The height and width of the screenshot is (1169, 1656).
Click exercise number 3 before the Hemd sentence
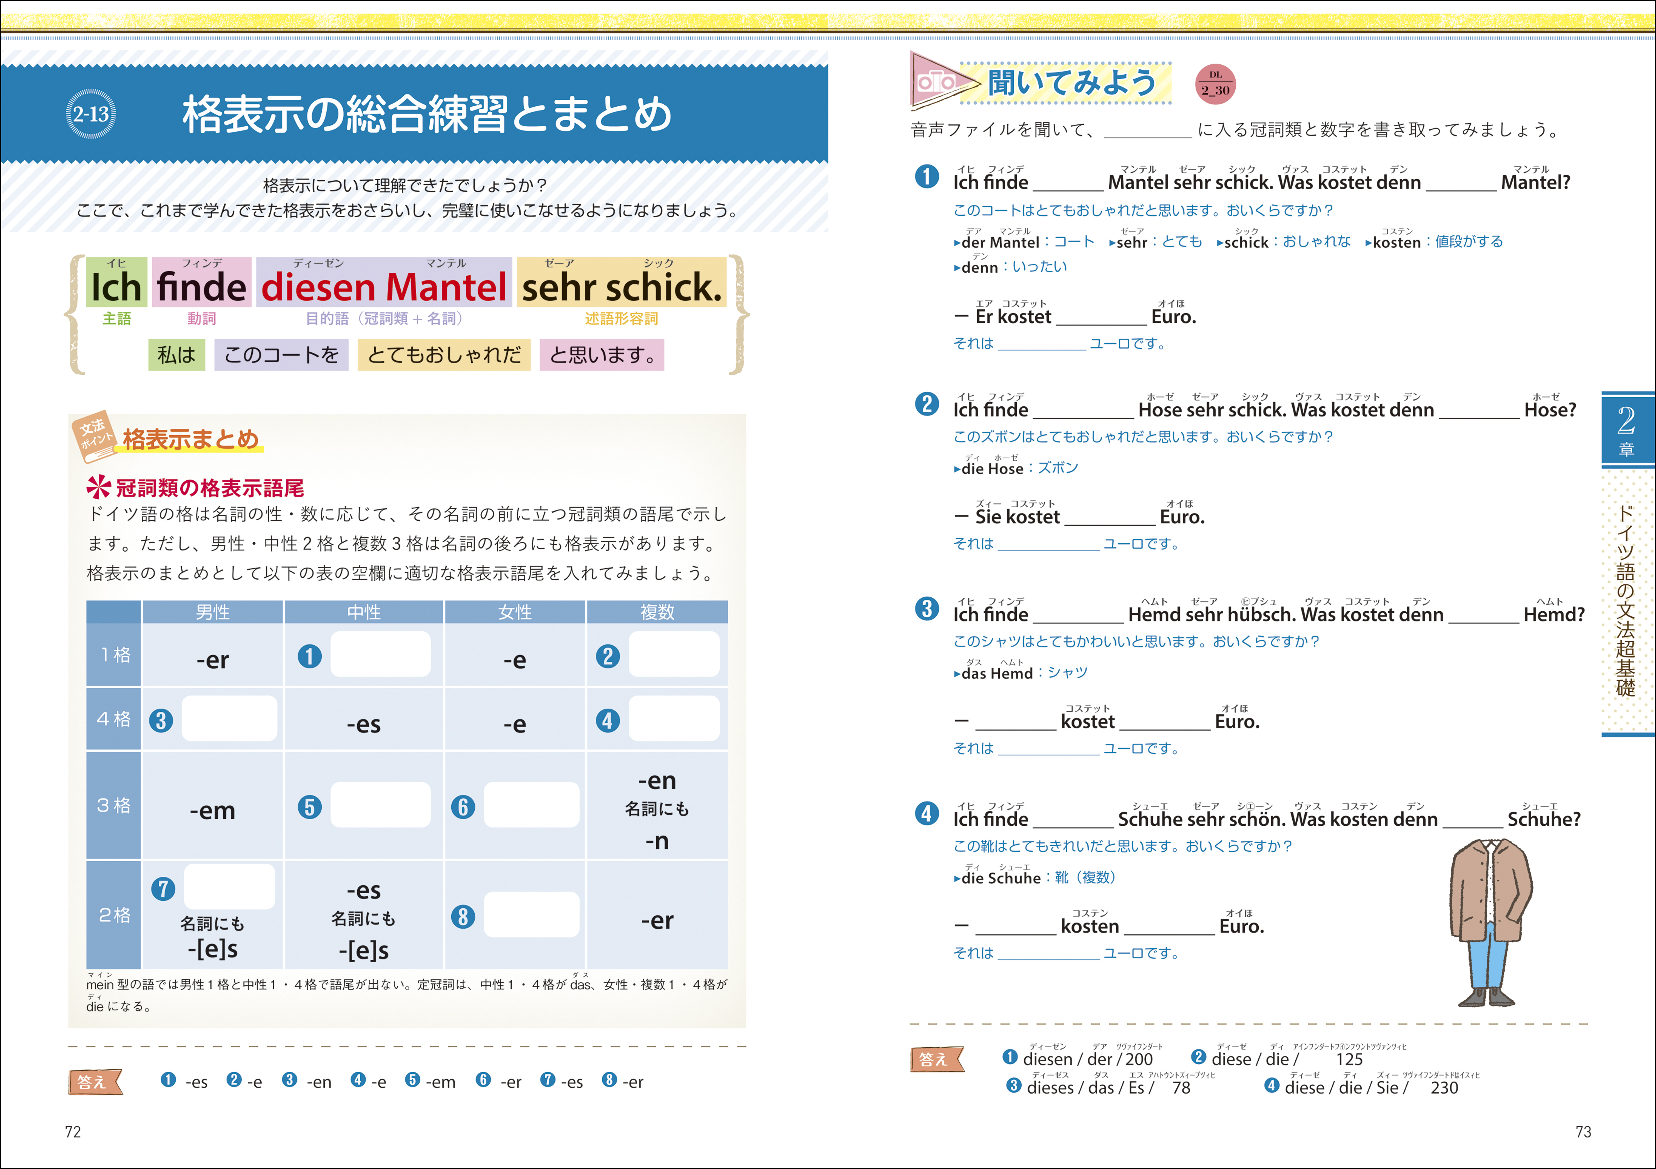click(927, 609)
